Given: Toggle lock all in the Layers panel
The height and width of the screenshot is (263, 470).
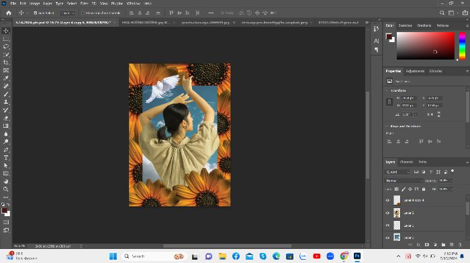Looking at the screenshot, I should coord(424,189).
